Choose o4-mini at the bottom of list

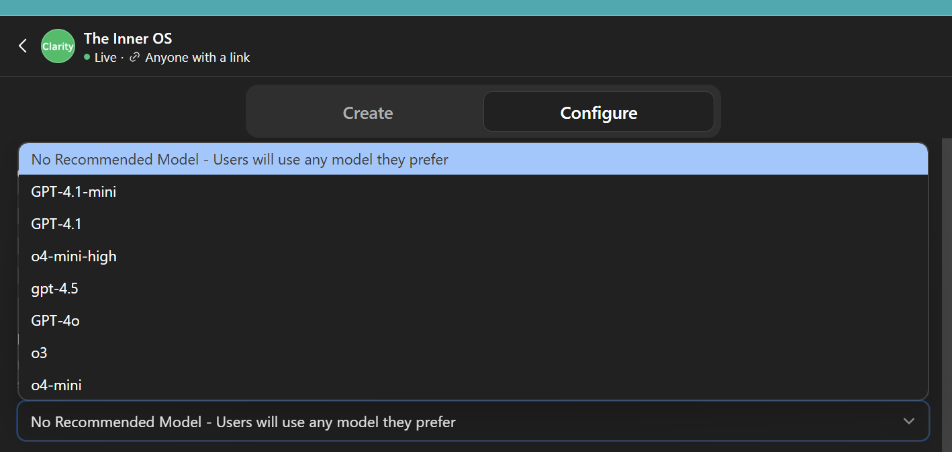click(x=473, y=385)
